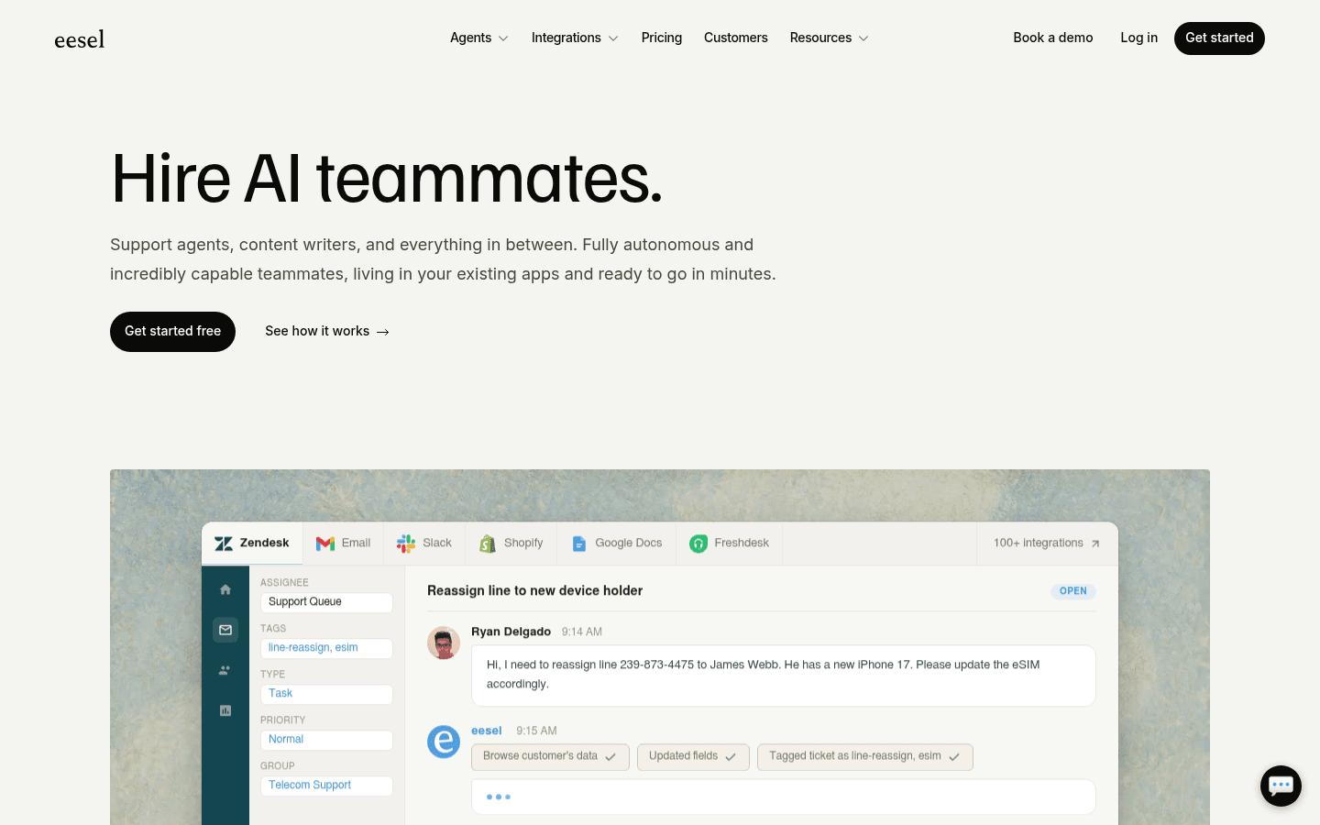
Task: Click the Browse customer's data chip
Action: [x=550, y=756]
